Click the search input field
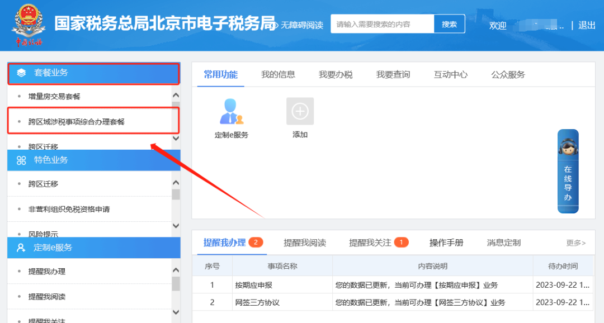 383,25
